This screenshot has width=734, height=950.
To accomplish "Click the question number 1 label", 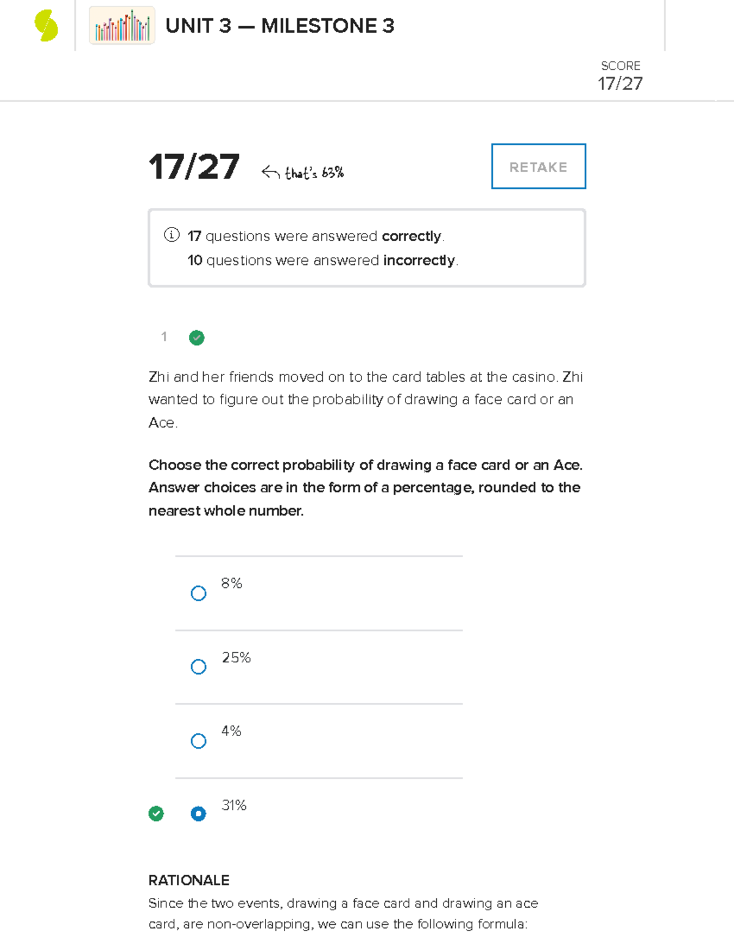I will [x=164, y=336].
